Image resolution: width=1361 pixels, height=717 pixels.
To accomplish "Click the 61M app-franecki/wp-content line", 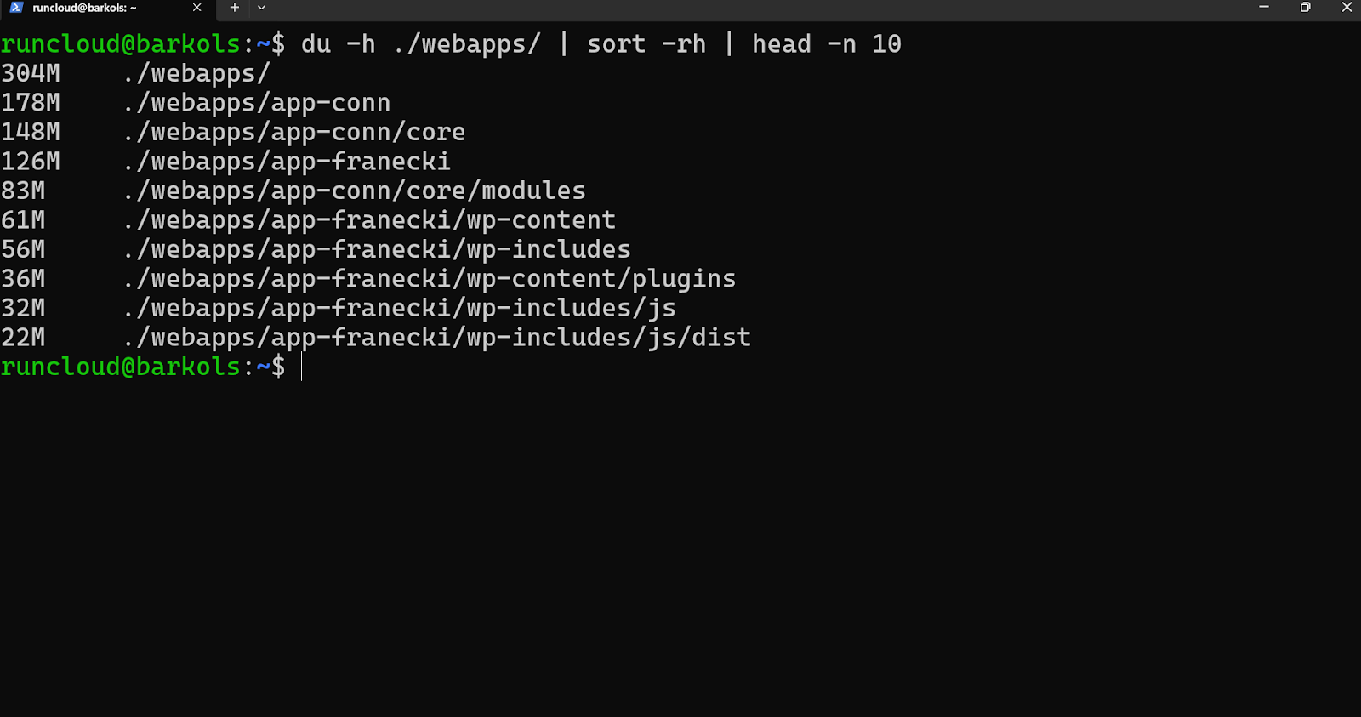I will (x=308, y=220).
